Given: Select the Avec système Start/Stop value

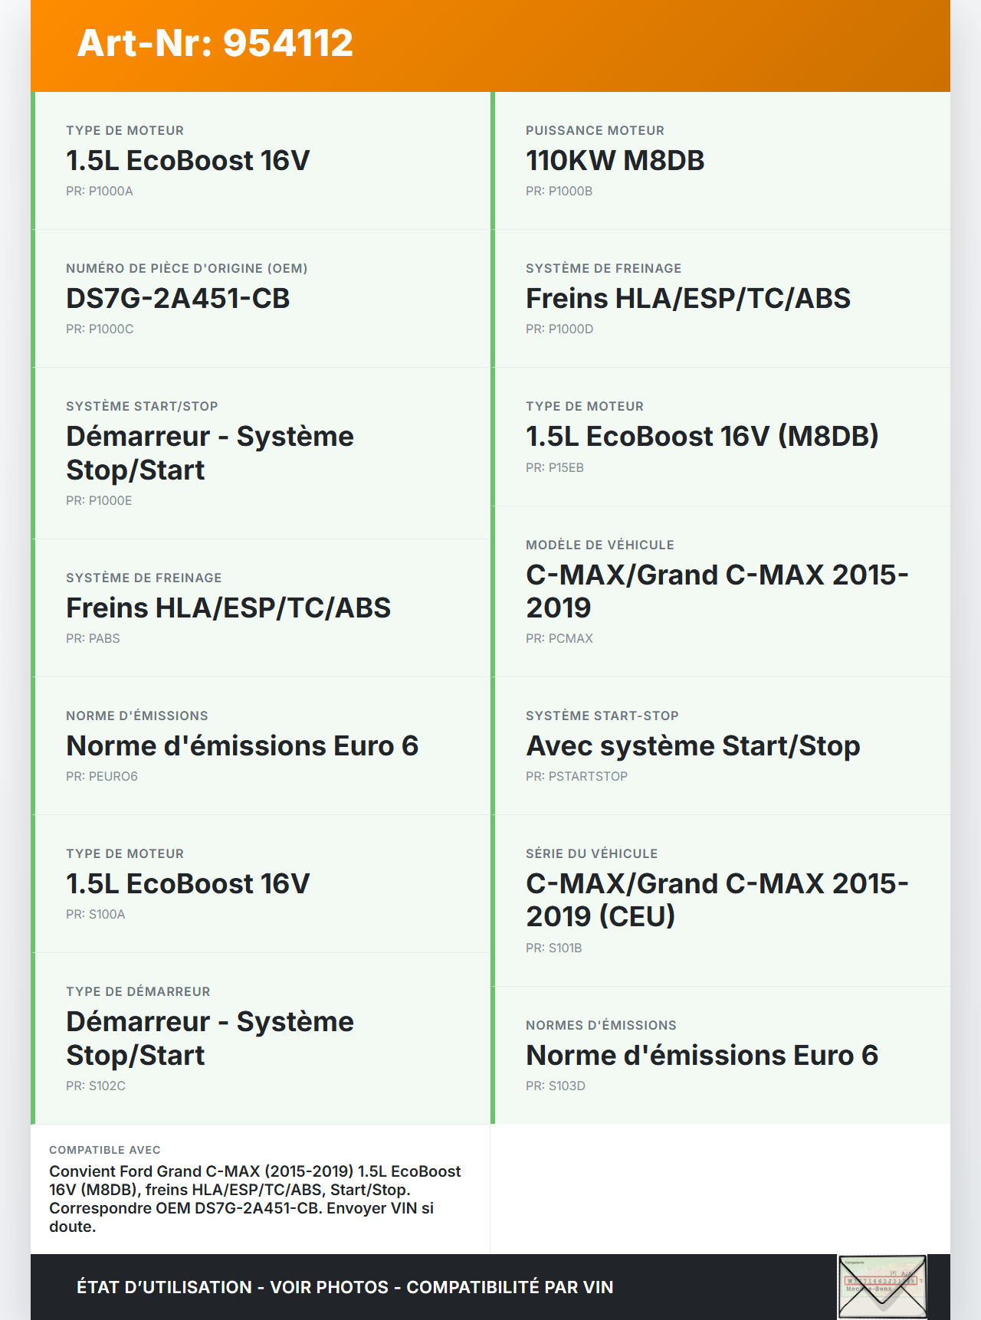Looking at the screenshot, I should tap(693, 746).
